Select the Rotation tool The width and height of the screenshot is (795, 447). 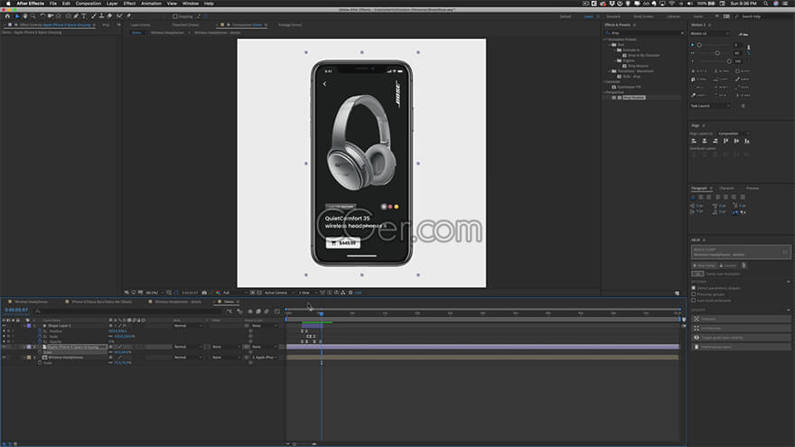42,16
